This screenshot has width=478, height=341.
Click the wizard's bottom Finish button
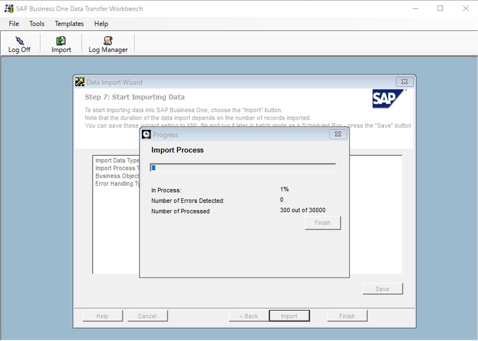click(347, 316)
